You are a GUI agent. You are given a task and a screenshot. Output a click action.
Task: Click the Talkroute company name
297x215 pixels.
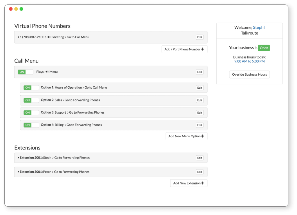tap(249, 33)
